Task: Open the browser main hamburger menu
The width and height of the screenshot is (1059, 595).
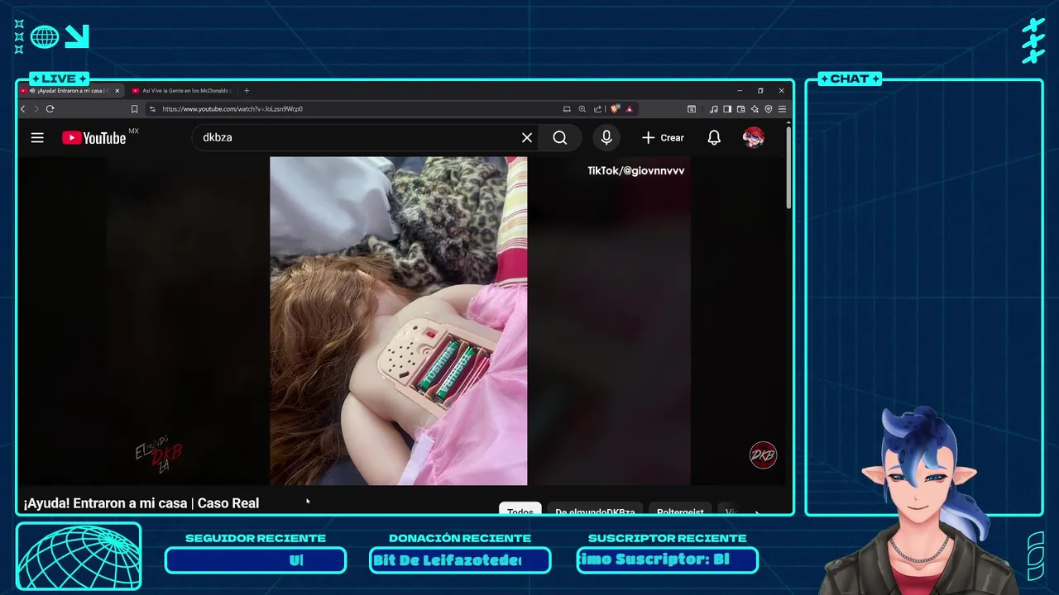Action: [x=782, y=109]
